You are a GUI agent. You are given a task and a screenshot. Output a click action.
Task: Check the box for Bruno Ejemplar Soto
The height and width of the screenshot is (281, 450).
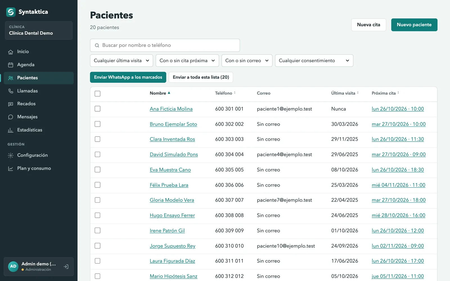pyautogui.click(x=98, y=124)
